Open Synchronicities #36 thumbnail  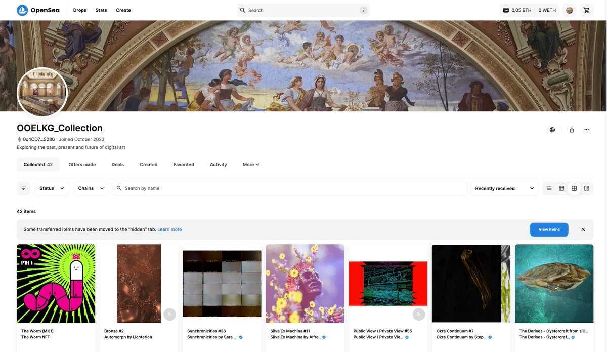[x=222, y=284]
